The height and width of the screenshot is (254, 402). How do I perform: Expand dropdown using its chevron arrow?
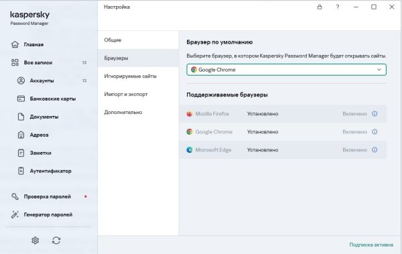pyautogui.click(x=379, y=70)
